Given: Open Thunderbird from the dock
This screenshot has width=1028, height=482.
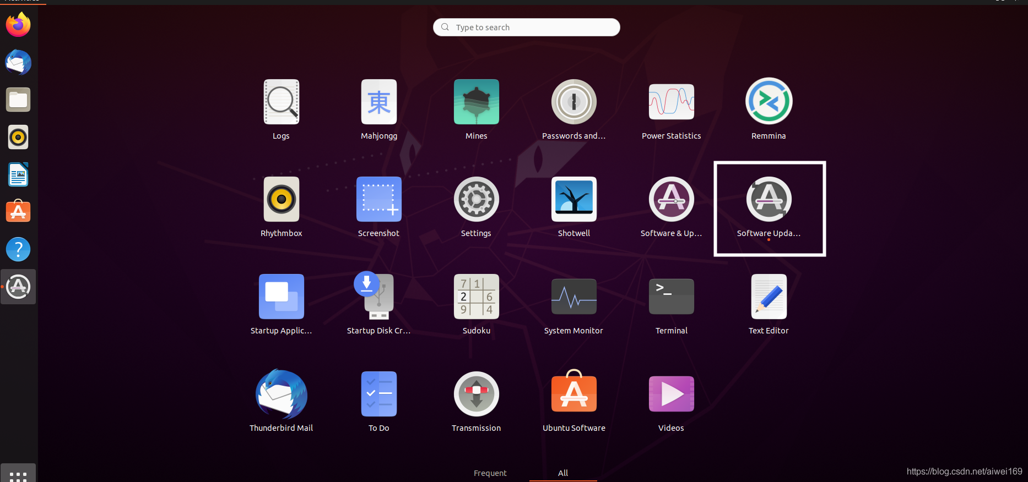Looking at the screenshot, I should pyautogui.click(x=18, y=62).
